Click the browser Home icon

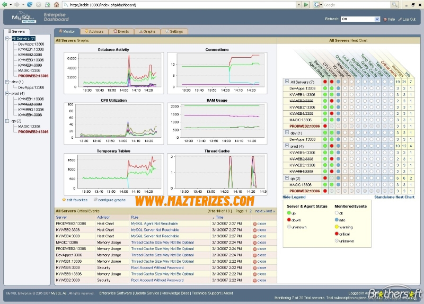coord(56,4)
